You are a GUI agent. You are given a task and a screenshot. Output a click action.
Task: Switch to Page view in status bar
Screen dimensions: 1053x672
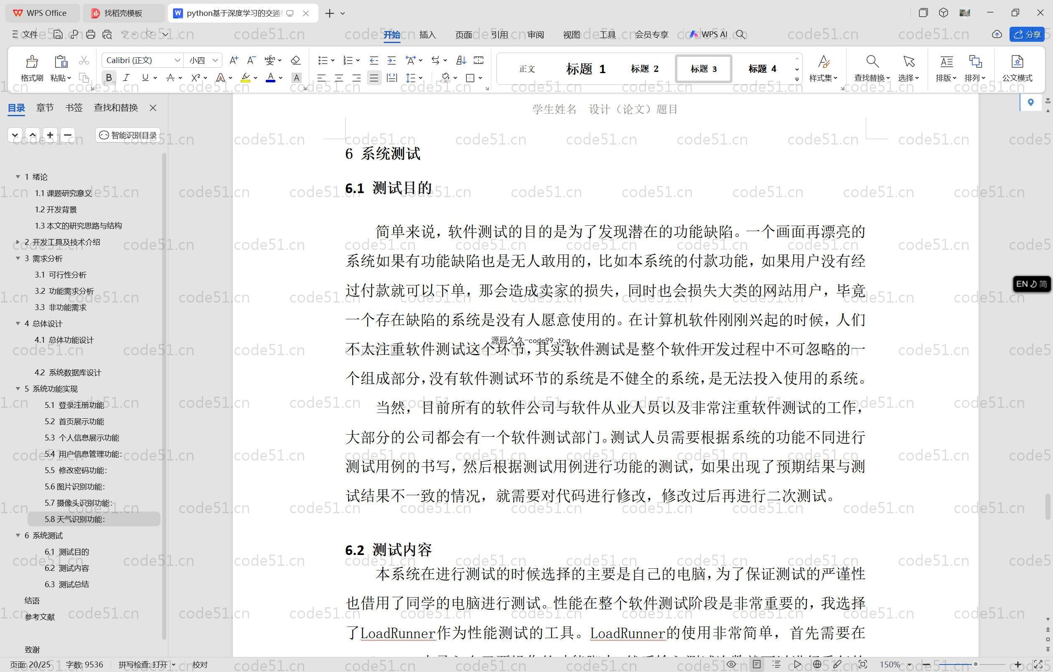pyautogui.click(x=757, y=664)
